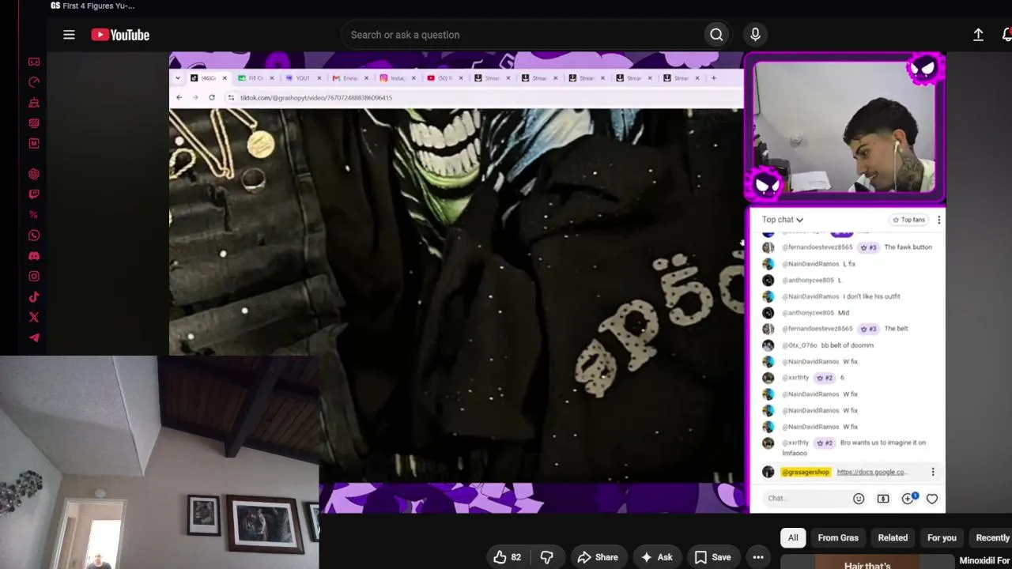Click the streamer webcam overlay

pyautogui.click(x=844, y=127)
